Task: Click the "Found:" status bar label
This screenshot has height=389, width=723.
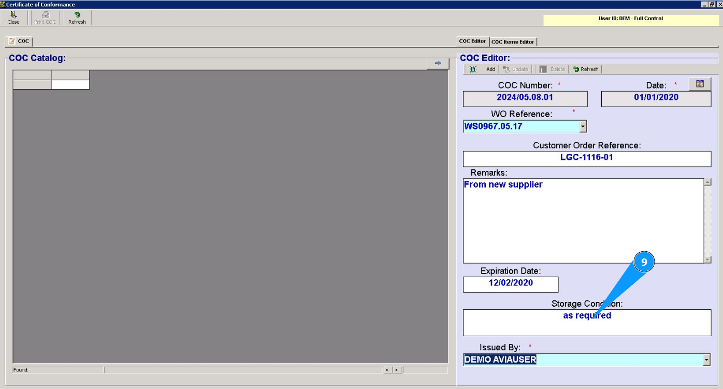Action: 21,370
